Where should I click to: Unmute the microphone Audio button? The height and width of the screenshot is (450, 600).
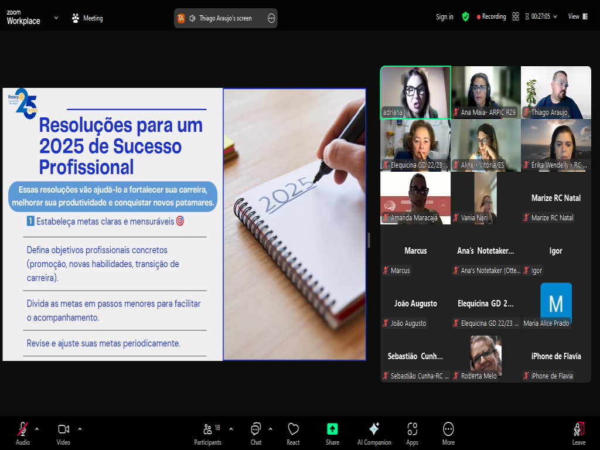click(23, 434)
